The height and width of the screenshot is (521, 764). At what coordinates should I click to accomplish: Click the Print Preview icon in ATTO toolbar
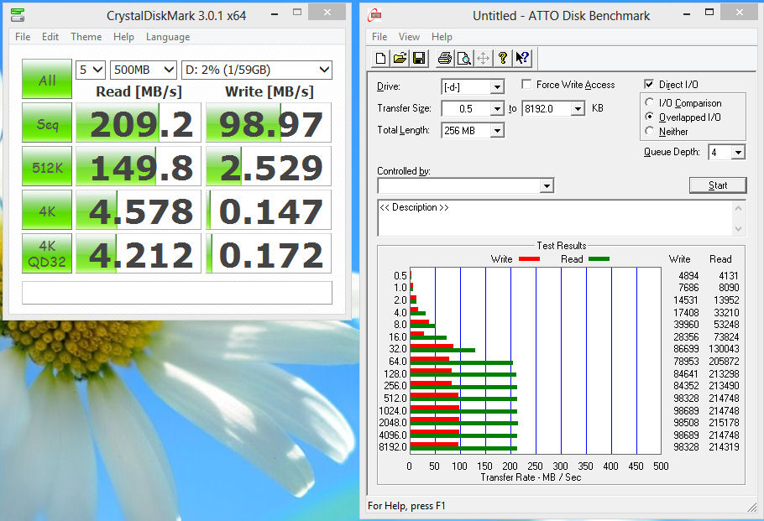[463, 59]
